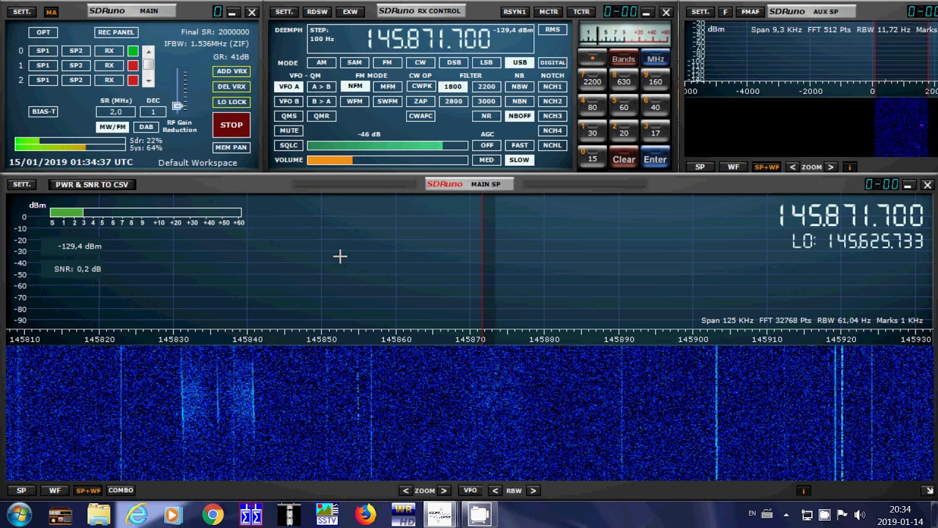
Task: Open the Bands keypad selector
Action: pos(624,59)
